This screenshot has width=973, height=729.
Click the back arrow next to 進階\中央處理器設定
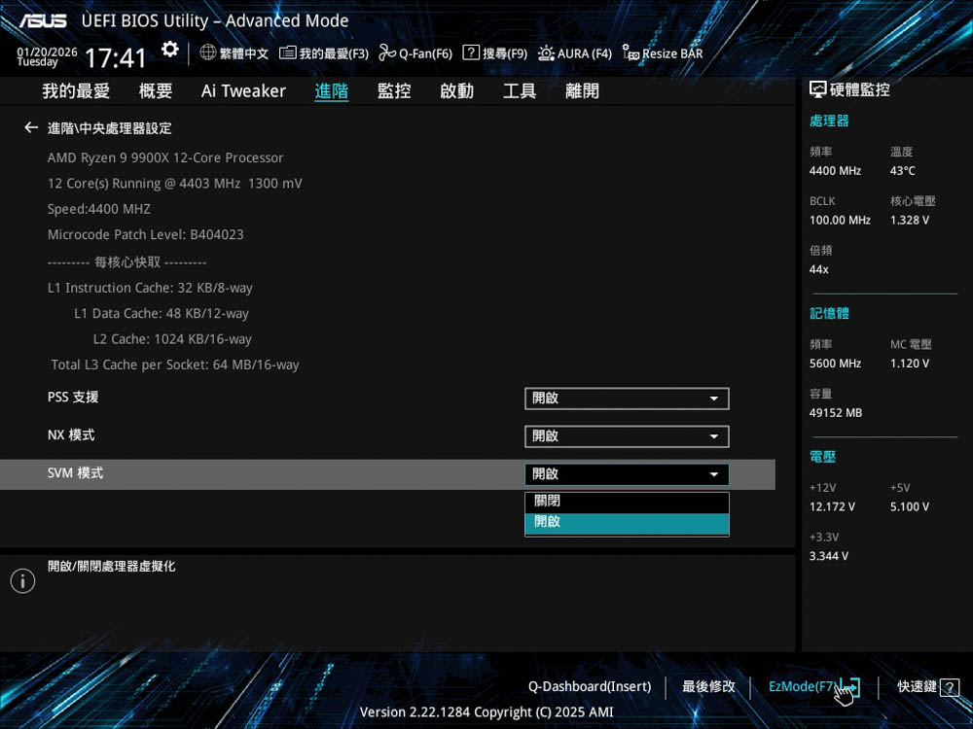tap(31, 128)
